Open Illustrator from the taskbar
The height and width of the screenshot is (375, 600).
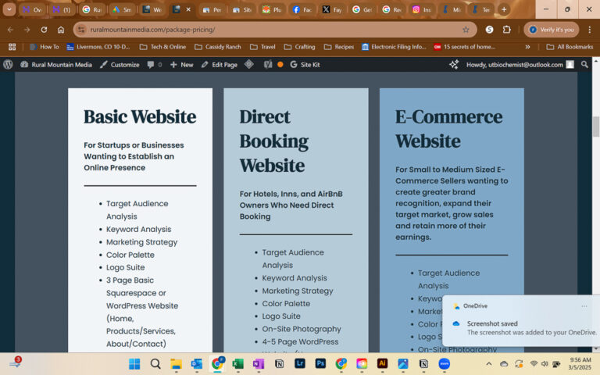pyautogui.click(x=382, y=363)
